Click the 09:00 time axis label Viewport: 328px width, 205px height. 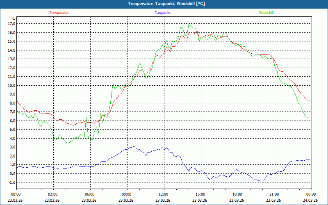[126, 194]
